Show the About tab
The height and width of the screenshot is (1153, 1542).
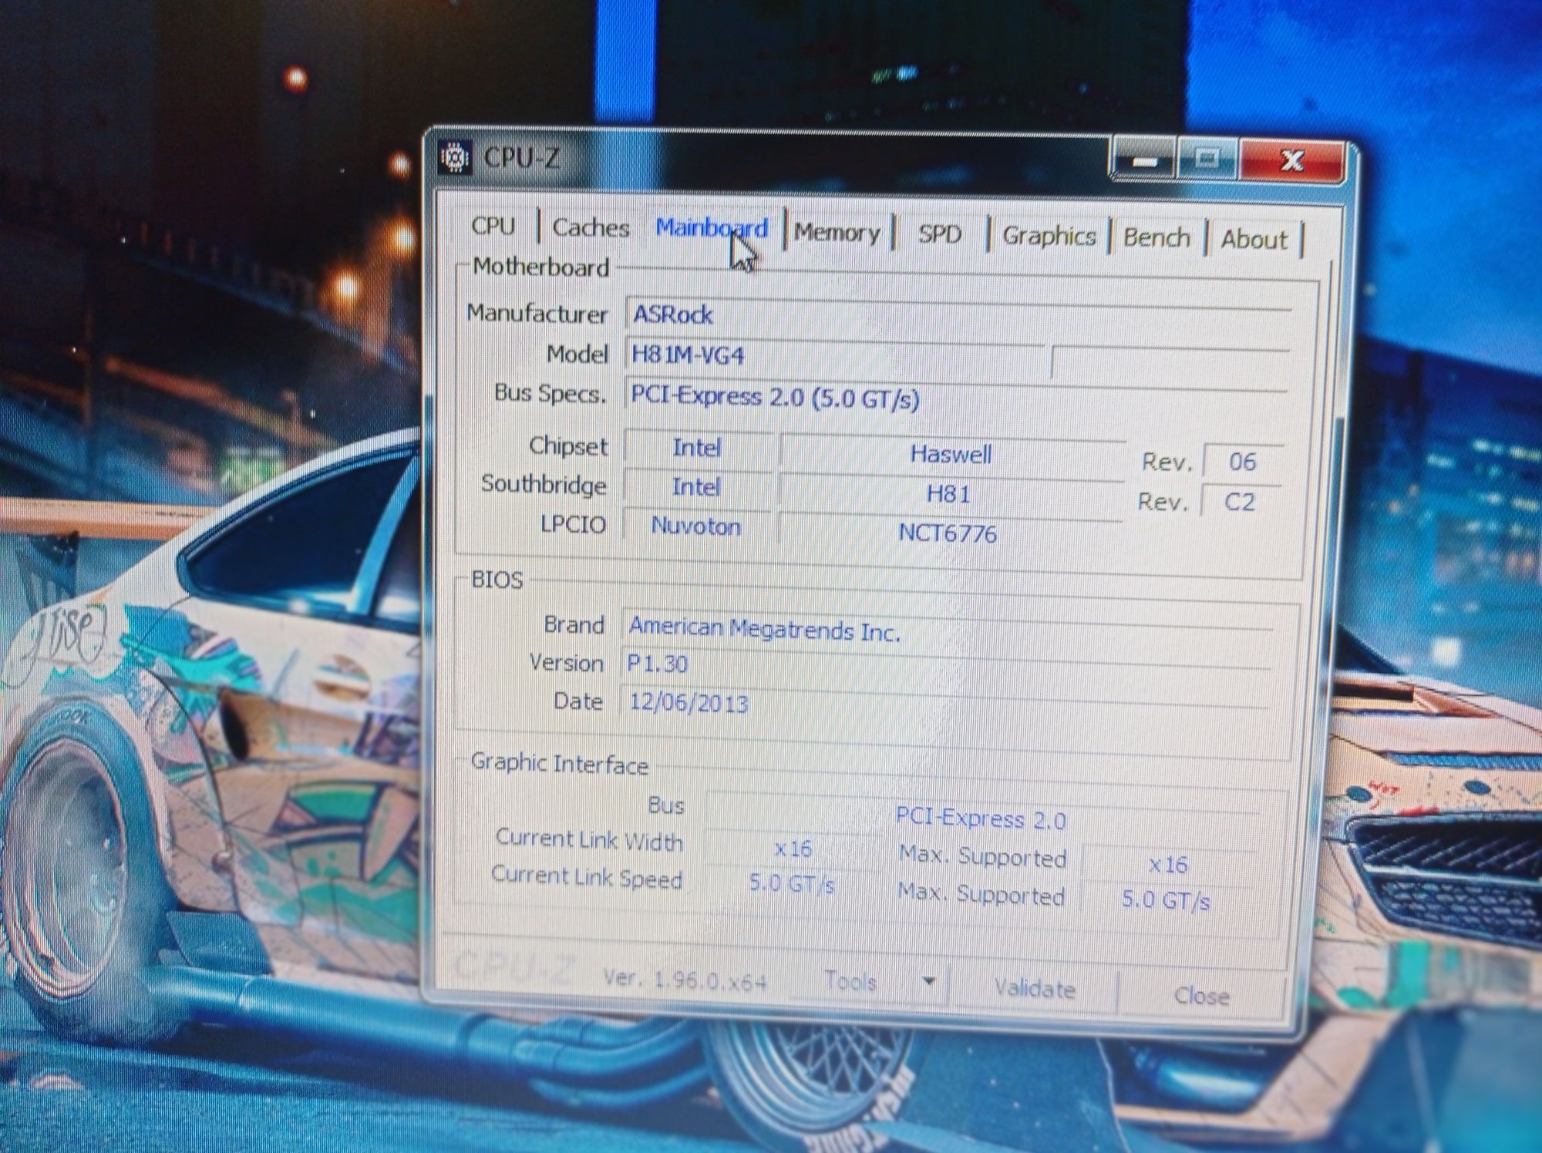[1254, 240]
